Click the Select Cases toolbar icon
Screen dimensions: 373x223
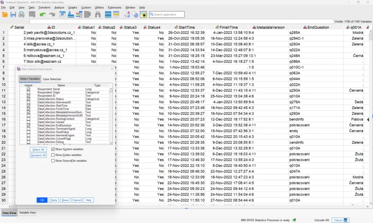pyautogui.click(x=116, y=15)
